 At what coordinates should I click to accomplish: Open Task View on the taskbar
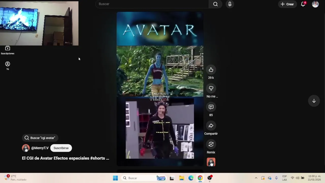[172, 178]
